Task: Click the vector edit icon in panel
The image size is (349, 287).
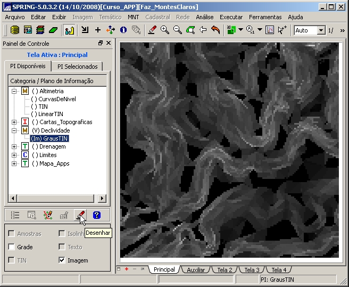Action: tap(48, 215)
